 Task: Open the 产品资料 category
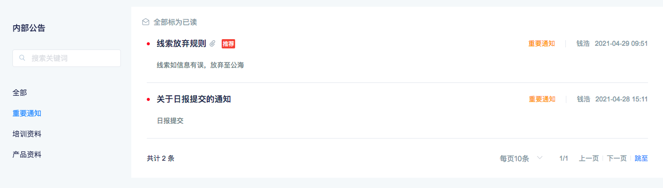[x=27, y=155]
